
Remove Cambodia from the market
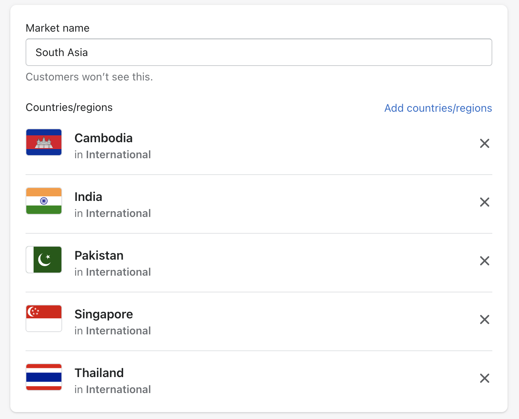tap(484, 143)
